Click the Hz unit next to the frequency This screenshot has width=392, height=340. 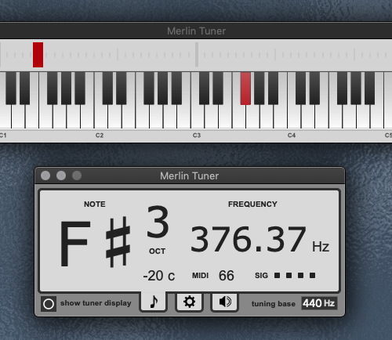pyautogui.click(x=321, y=246)
